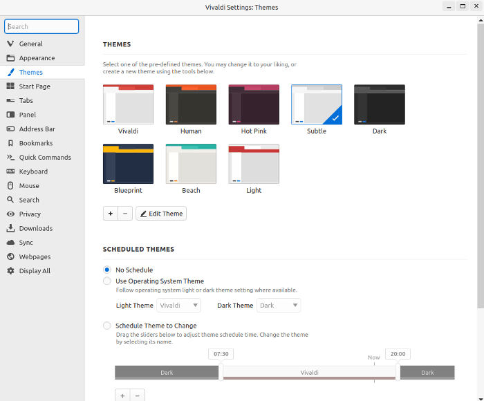Add schedule slot with plus below timeline
The width and height of the screenshot is (484, 401).
pyautogui.click(x=122, y=395)
